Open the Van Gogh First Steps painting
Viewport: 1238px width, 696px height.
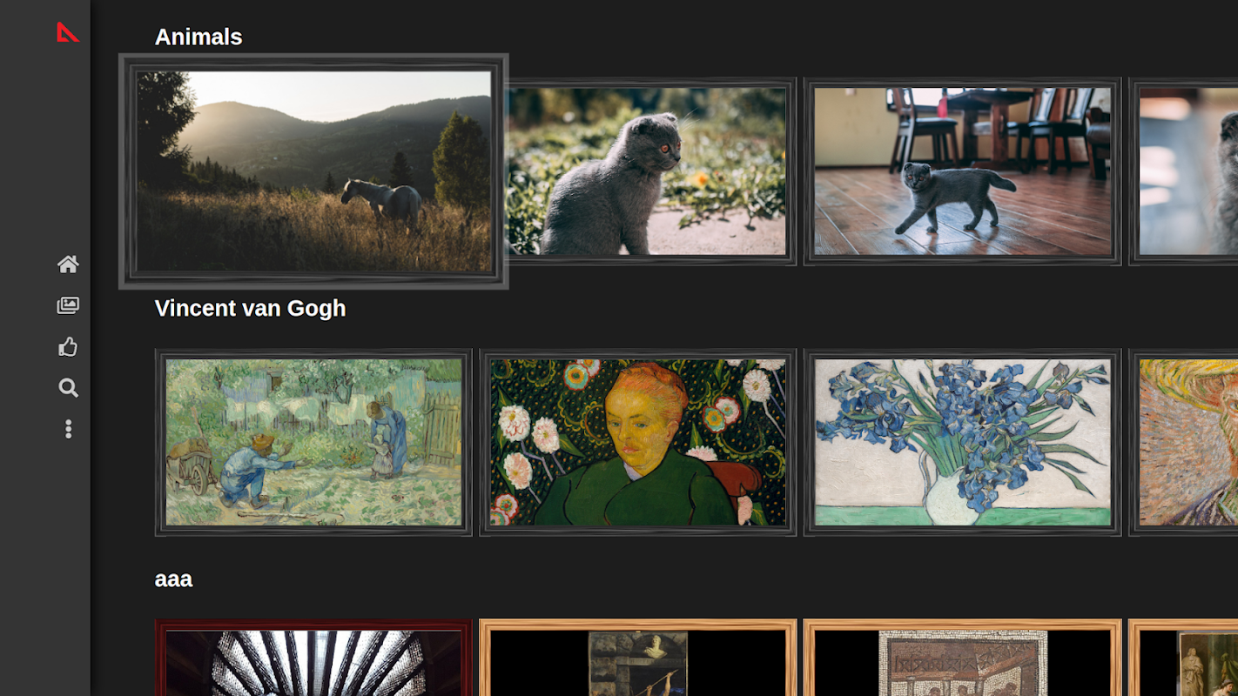(x=313, y=442)
